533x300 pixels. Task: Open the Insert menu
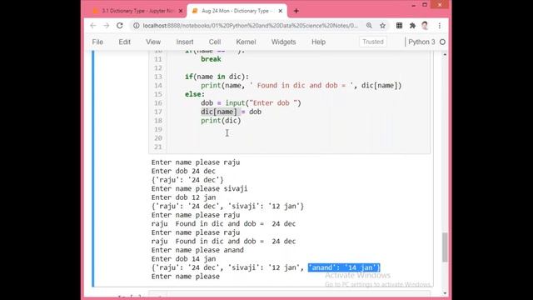[185, 42]
